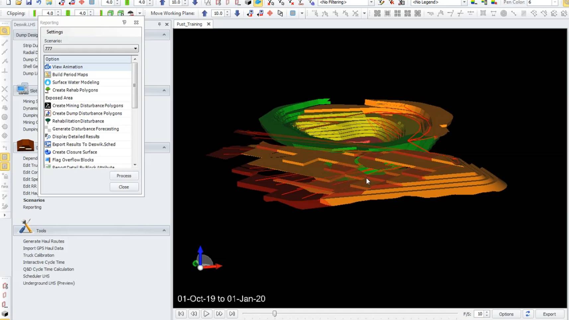This screenshot has height=320, width=569.
Task: Skip to the last animation frame
Action: click(x=232, y=314)
